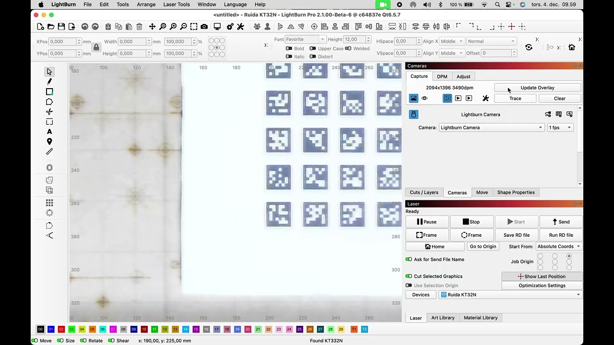Image resolution: width=614 pixels, height=345 pixels.
Task: Open Settings with the gears icon
Action: pyautogui.click(x=230, y=27)
